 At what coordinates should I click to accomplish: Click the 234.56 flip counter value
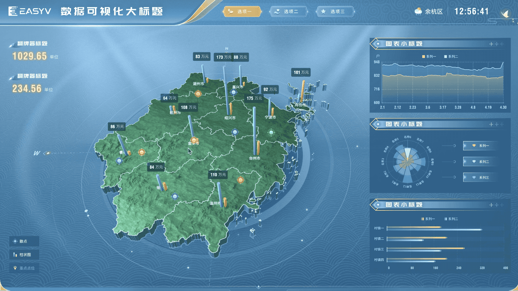27,89
